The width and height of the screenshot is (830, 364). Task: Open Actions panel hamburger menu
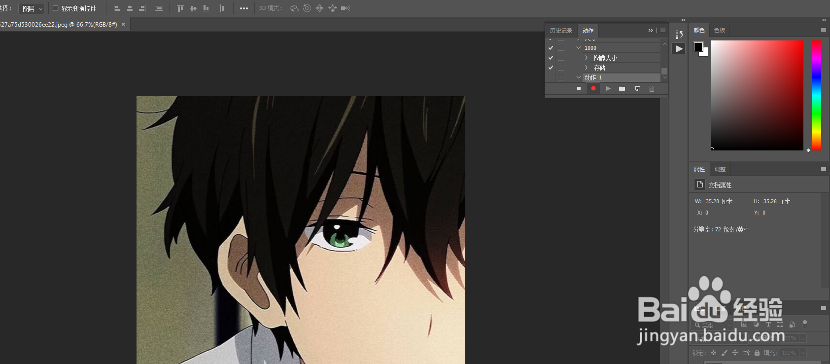click(x=663, y=31)
